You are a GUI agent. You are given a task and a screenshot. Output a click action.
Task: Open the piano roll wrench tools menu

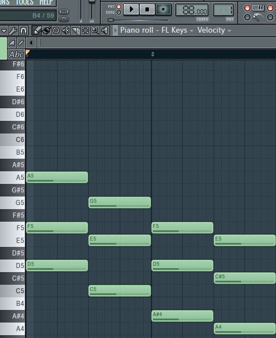pos(13,30)
